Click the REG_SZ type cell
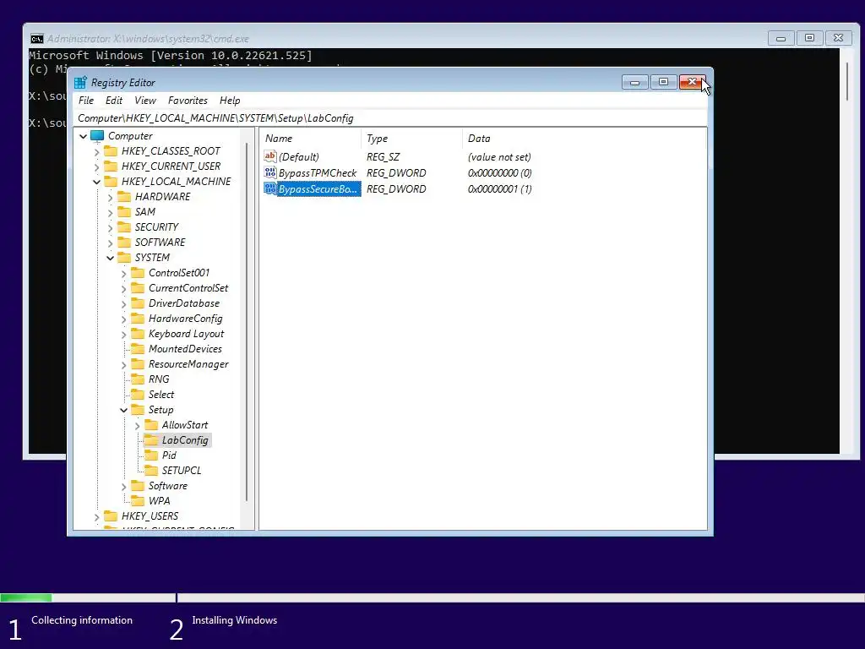 [x=384, y=156]
